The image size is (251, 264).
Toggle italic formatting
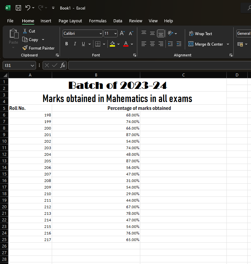point(75,44)
